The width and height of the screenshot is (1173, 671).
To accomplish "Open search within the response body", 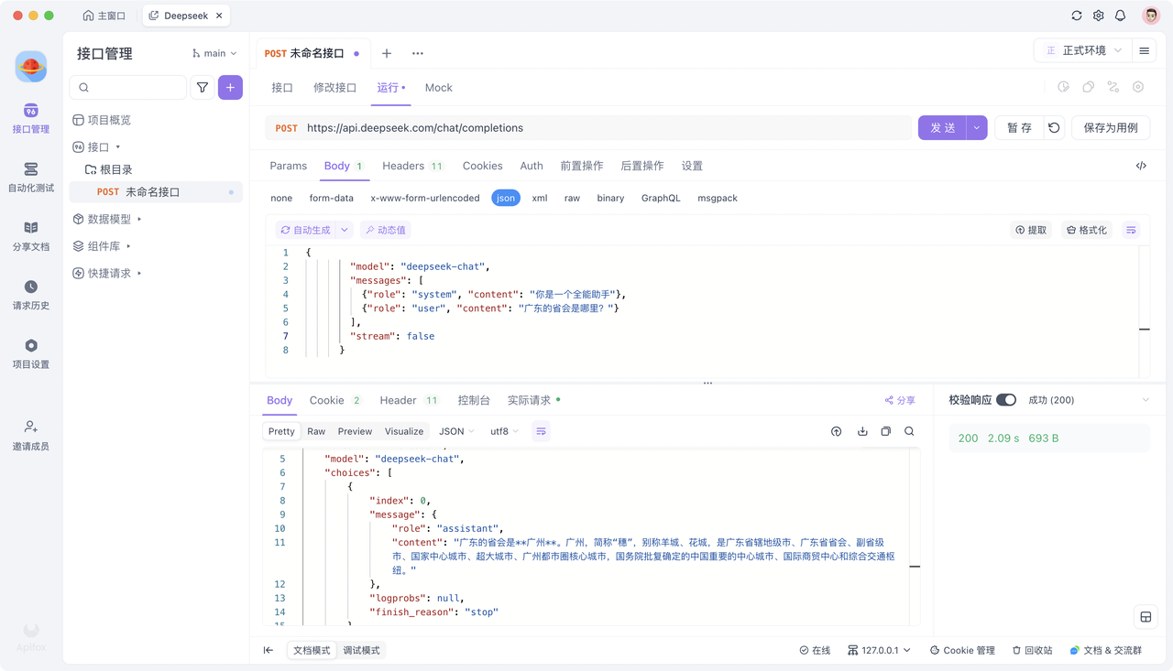I will point(910,430).
